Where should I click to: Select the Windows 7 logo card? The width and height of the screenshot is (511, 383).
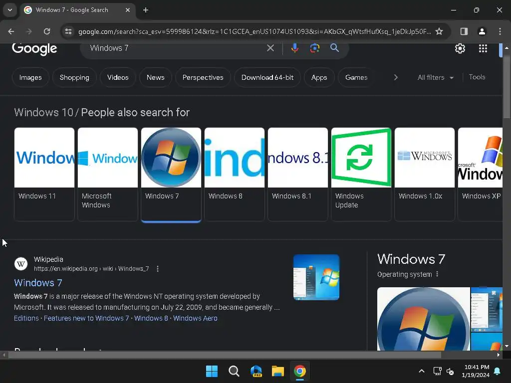coord(171,174)
